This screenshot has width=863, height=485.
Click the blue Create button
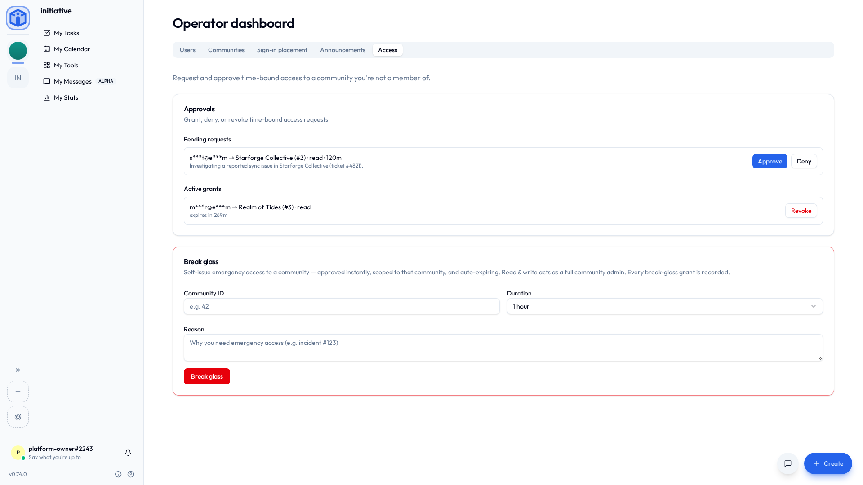click(x=828, y=463)
